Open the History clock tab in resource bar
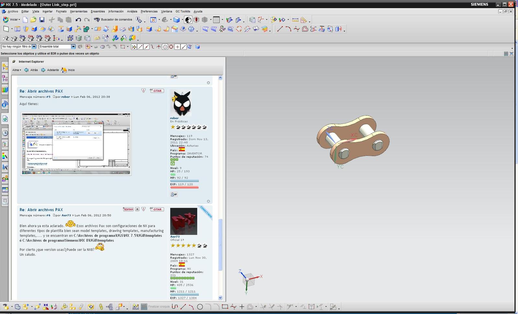Screen dimensions: 518x314 click(5, 133)
